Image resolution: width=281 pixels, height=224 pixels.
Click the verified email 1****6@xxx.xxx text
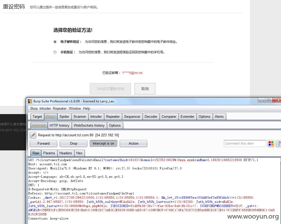(x=132, y=73)
